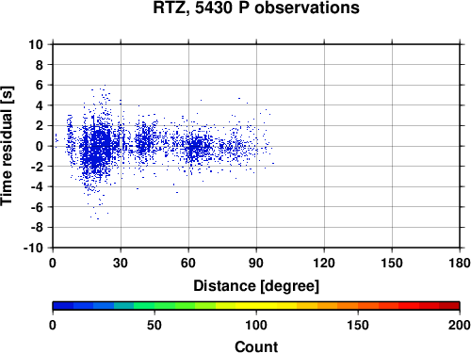471x353 pixels.
Task: Click the 'Time residual [s]' axis label
Action: pos(7,146)
